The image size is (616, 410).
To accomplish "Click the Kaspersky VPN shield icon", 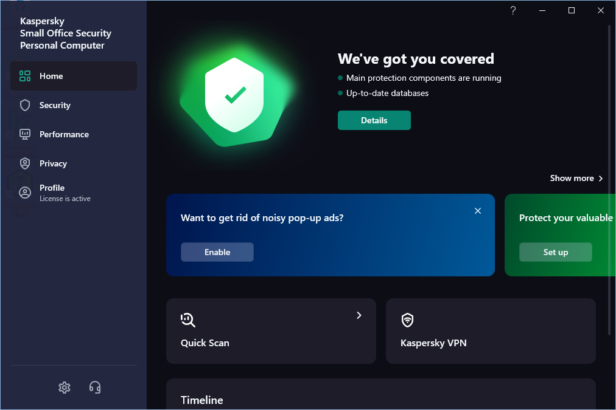I will (x=408, y=320).
